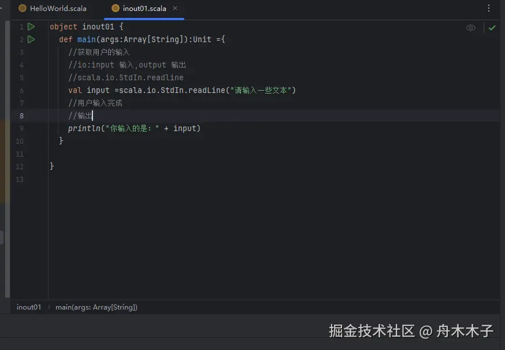The height and width of the screenshot is (350, 505).
Task: Click the empty line 11 in the editor
Action: [173, 154]
